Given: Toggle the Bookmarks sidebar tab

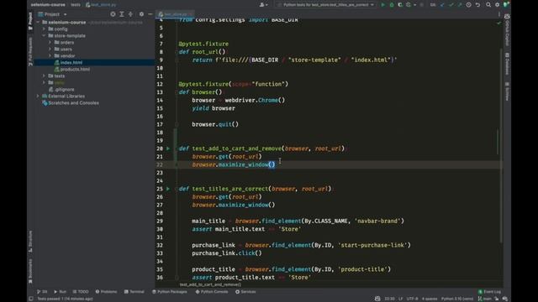Looking at the screenshot, I should (x=30, y=271).
